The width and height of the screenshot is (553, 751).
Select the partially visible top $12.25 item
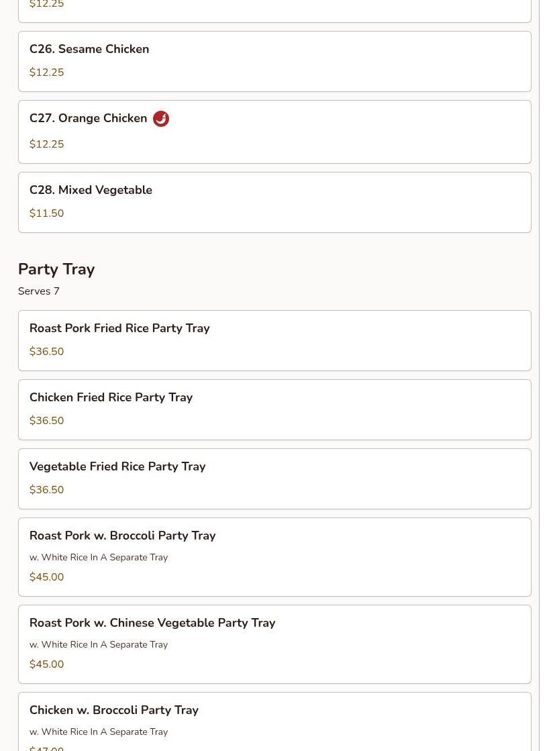(274, 8)
